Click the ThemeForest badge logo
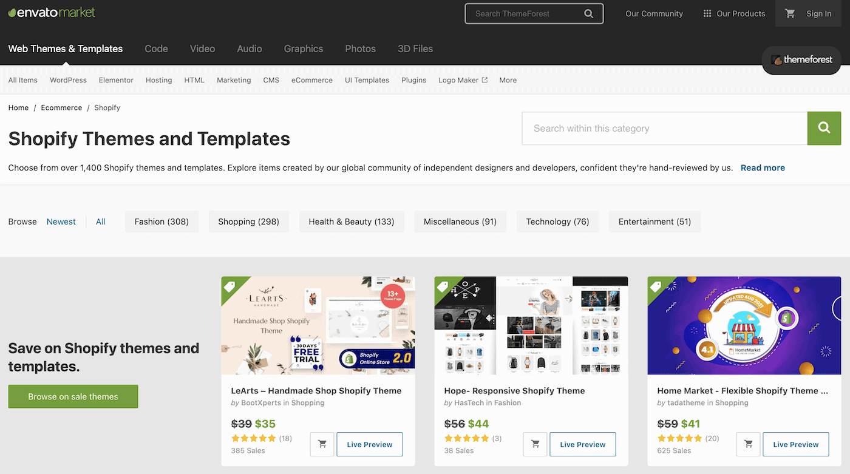 click(801, 60)
